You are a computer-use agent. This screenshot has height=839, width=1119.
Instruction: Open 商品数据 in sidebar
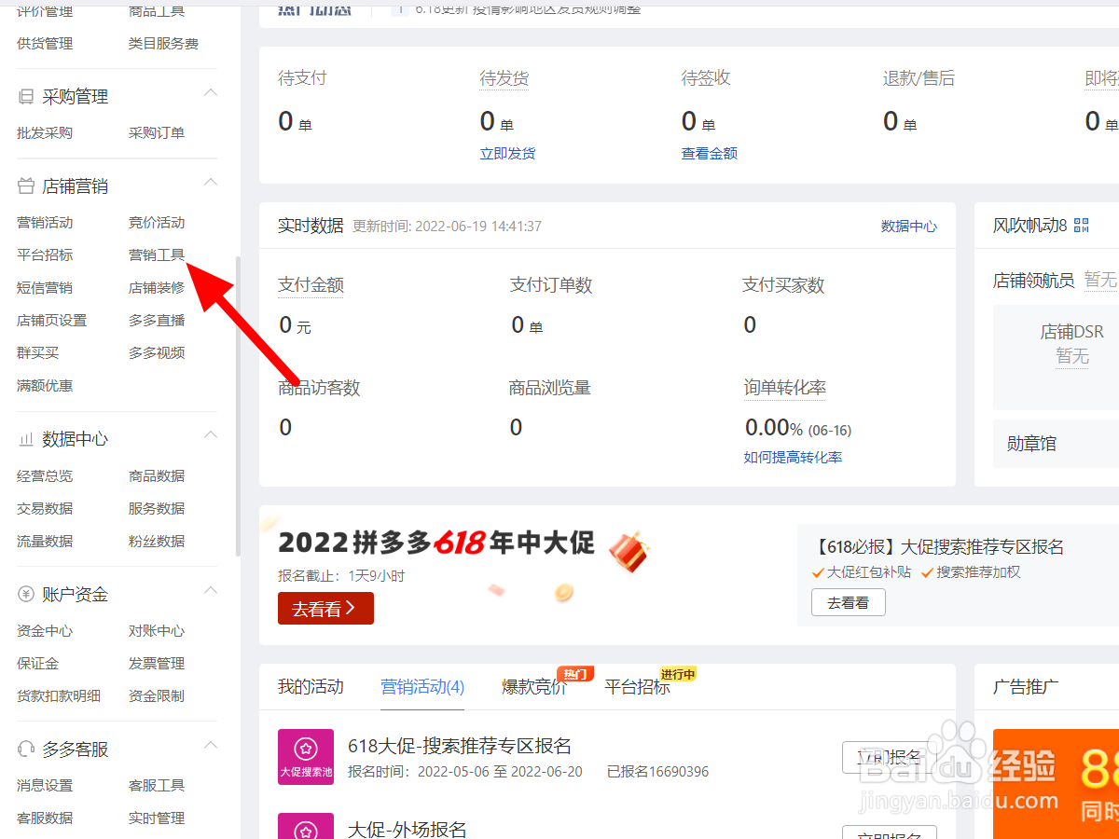click(x=157, y=476)
